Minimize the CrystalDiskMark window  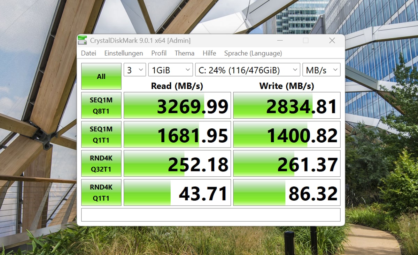click(279, 41)
